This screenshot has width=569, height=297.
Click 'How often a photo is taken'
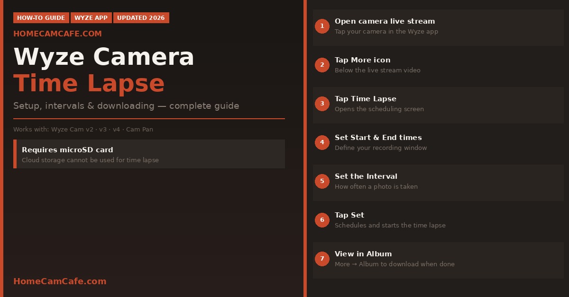(x=376, y=187)
